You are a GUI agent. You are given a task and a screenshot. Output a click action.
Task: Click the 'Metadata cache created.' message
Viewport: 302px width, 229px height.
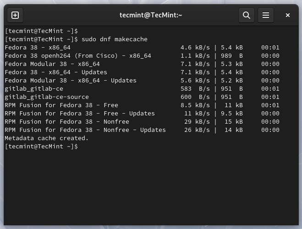pos(47,138)
